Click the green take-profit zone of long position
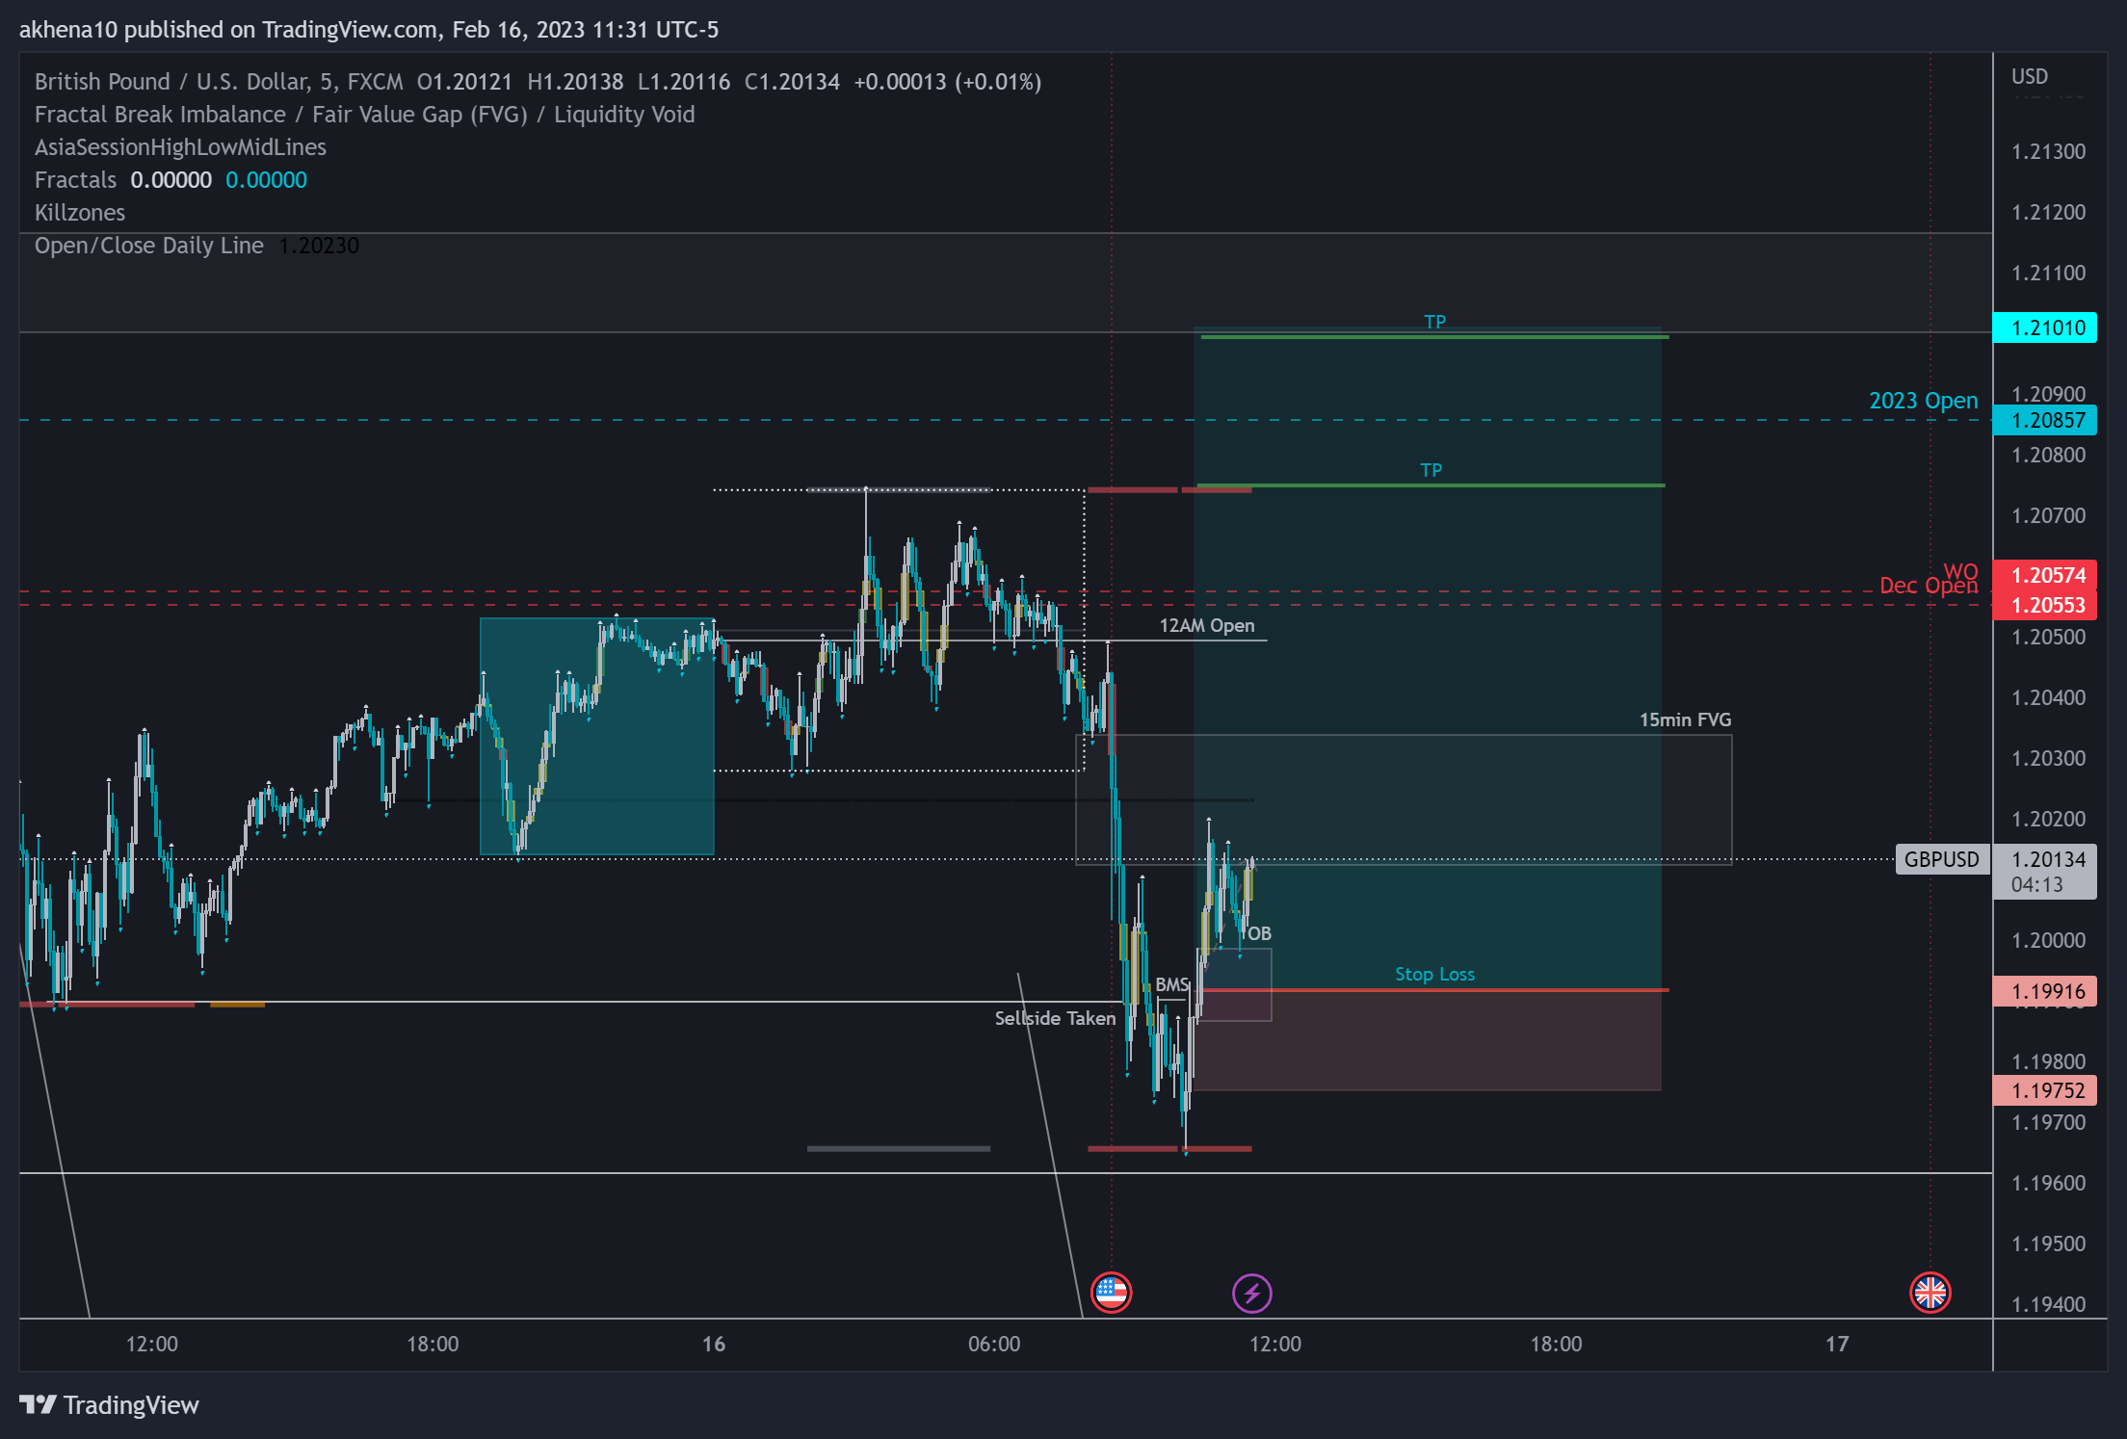This screenshot has width=2127, height=1439. tap(1428, 659)
